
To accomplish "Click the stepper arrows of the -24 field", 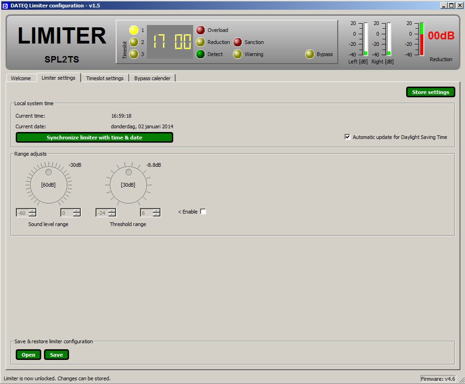I will [x=112, y=213].
